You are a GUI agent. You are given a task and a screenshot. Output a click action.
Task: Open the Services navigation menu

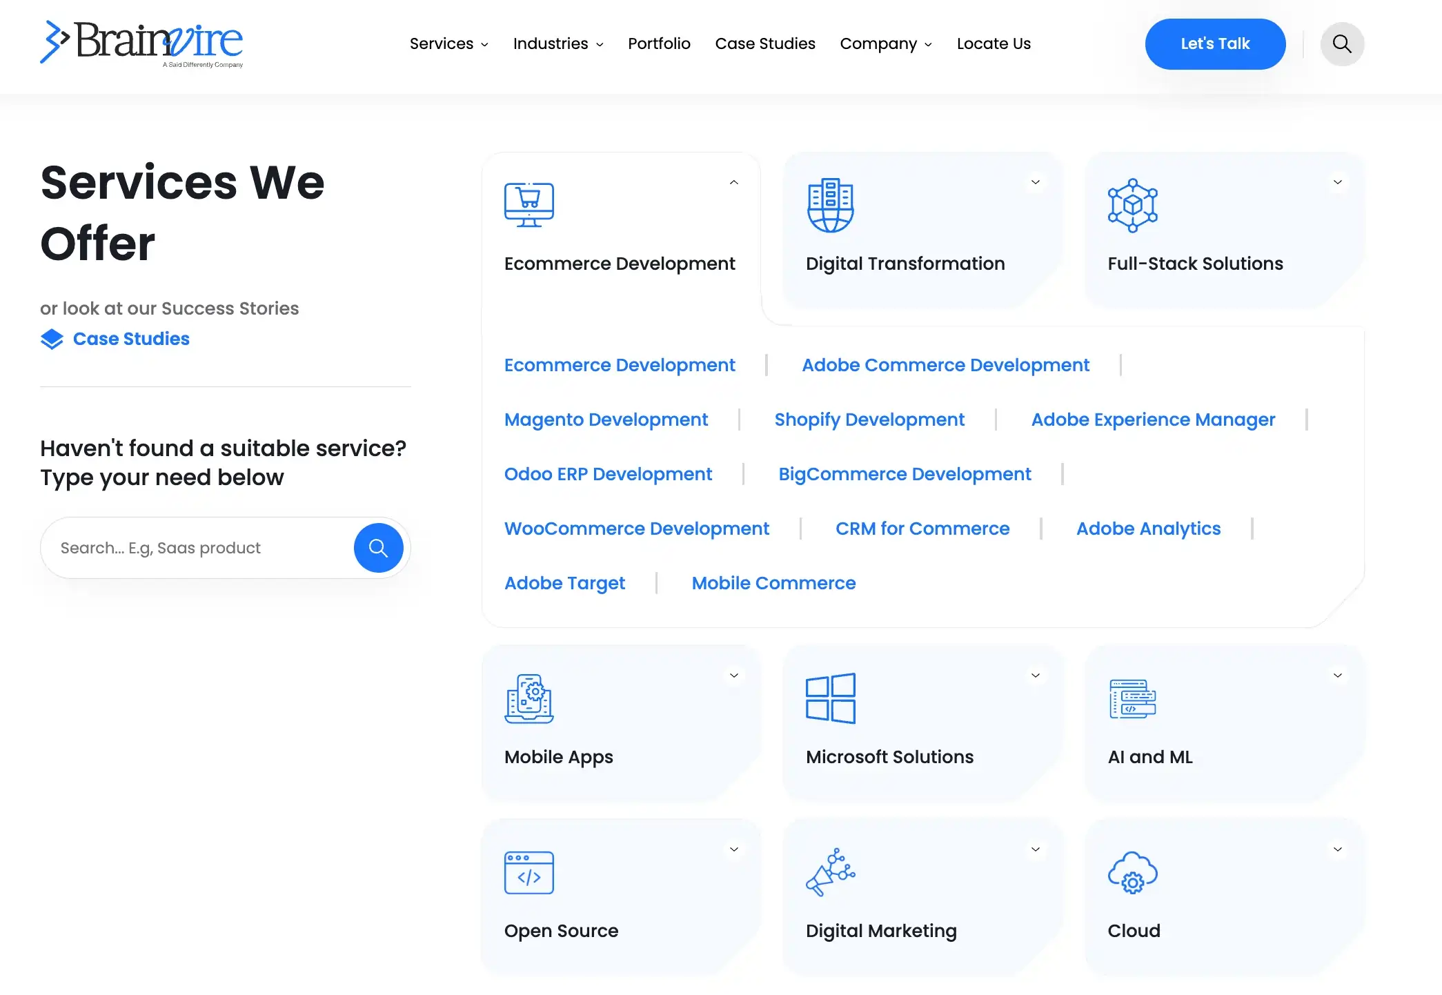pyautogui.click(x=449, y=43)
